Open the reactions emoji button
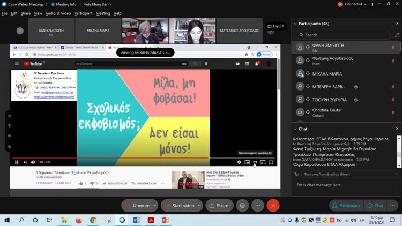This screenshot has height=226, width=402. [x=242, y=206]
